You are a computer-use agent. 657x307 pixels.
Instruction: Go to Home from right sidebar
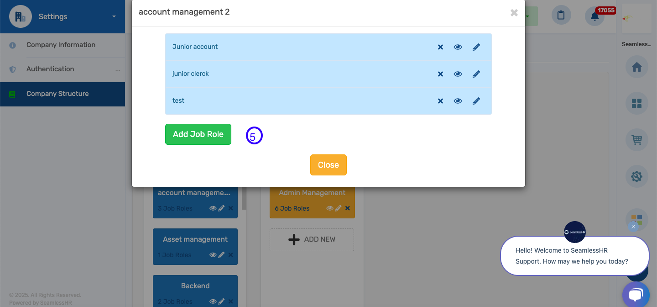[x=637, y=67]
